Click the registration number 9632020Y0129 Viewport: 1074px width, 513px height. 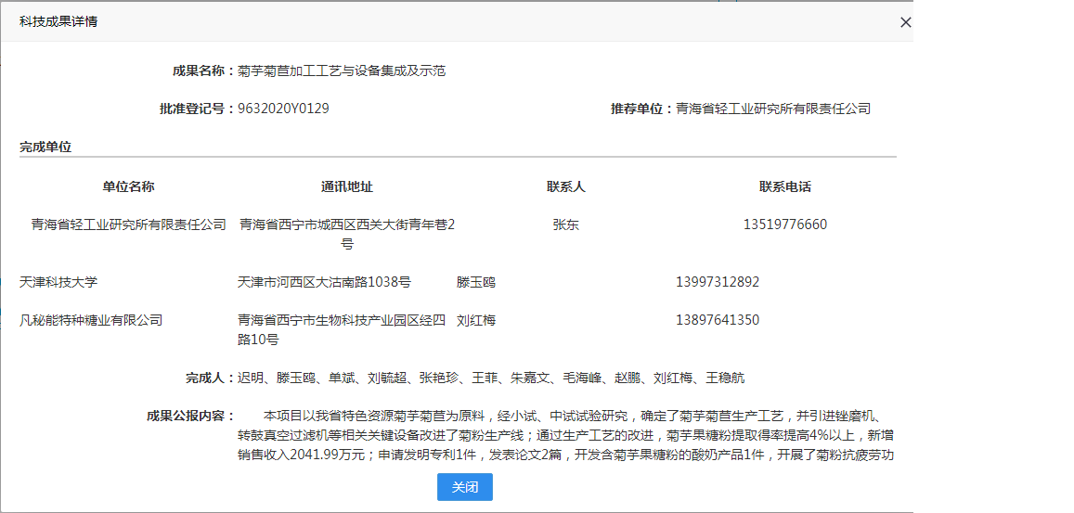coord(283,109)
